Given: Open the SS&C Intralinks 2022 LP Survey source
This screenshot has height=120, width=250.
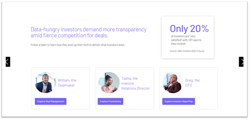Looking at the screenshot, I should (x=191, y=51).
